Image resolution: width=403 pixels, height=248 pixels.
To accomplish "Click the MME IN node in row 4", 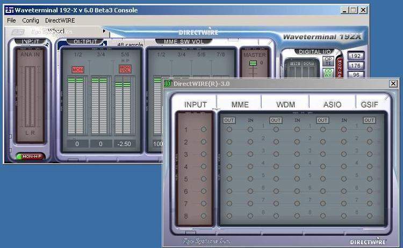I will [250, 166].
